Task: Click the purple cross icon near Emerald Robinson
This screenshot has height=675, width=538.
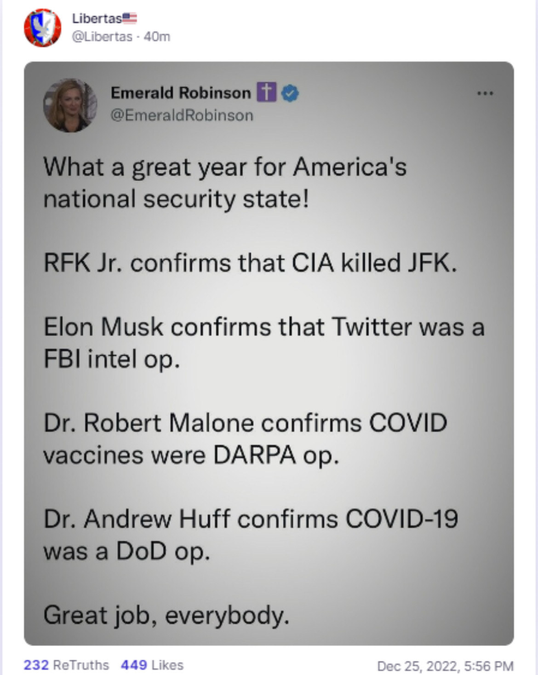Action: coord(266,92)
